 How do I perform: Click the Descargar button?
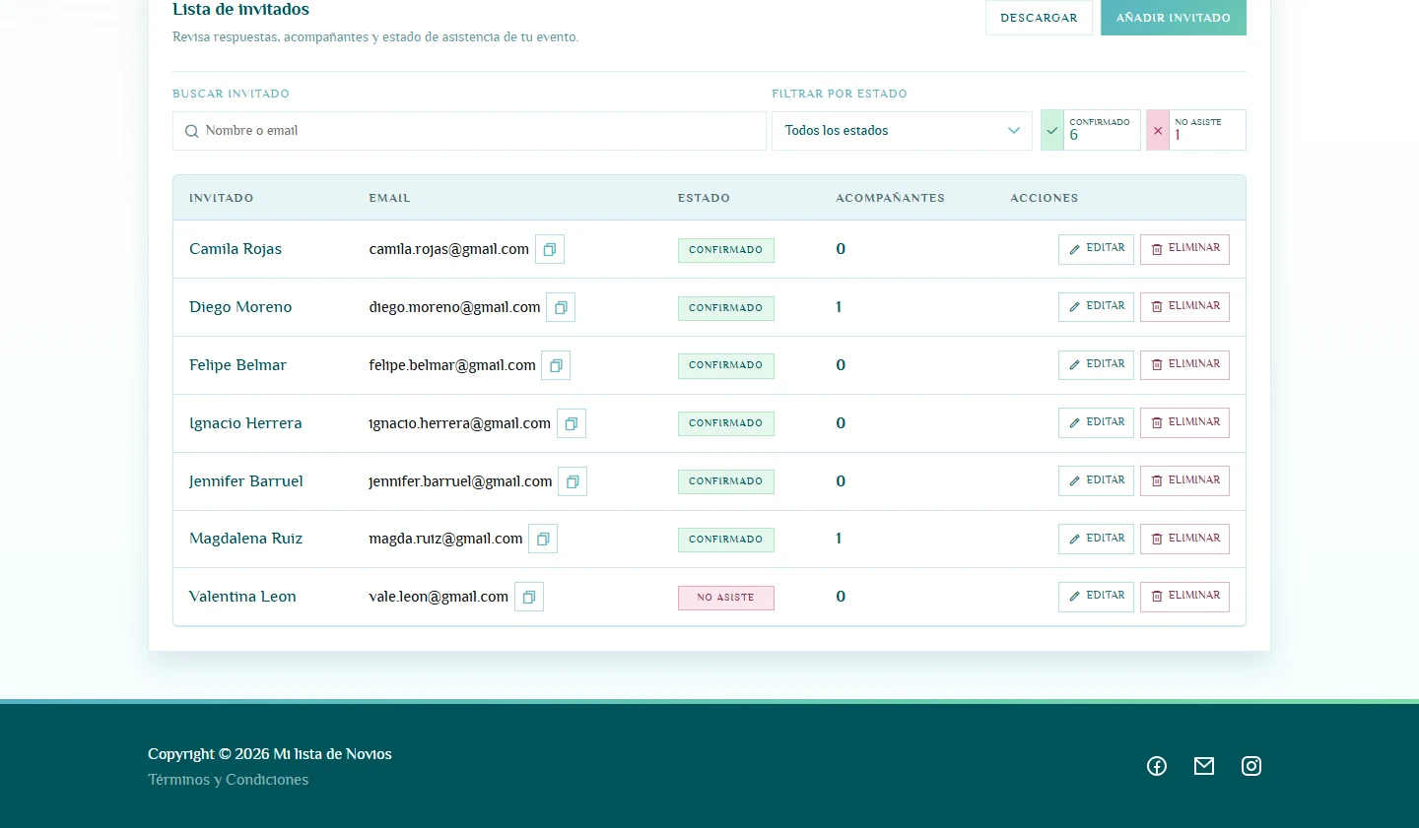pos(1039,18)
